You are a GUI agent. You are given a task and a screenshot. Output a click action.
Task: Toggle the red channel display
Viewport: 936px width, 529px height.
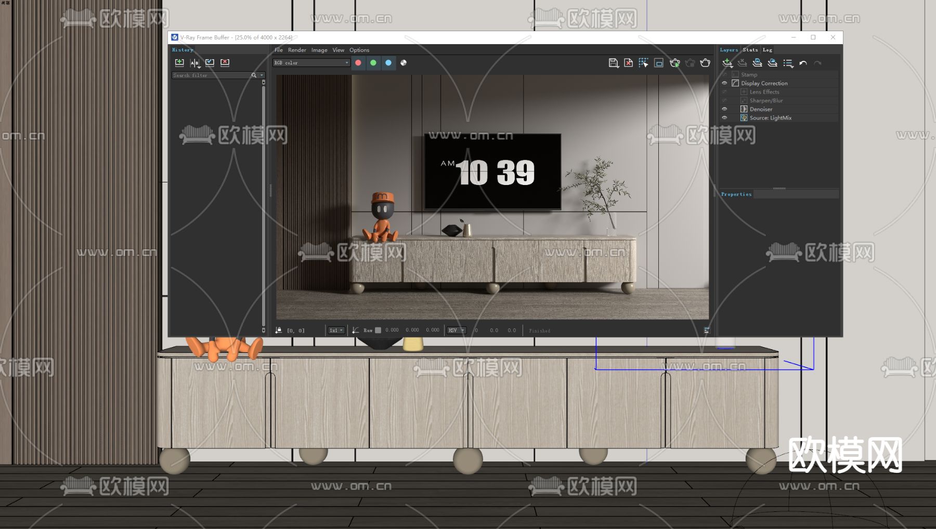[x=358, y=62]
